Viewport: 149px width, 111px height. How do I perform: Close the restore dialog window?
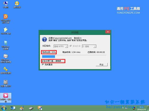(108, 32)
